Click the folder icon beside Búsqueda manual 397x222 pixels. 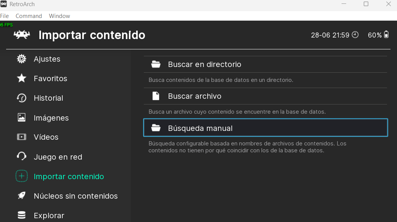[156, 128]
